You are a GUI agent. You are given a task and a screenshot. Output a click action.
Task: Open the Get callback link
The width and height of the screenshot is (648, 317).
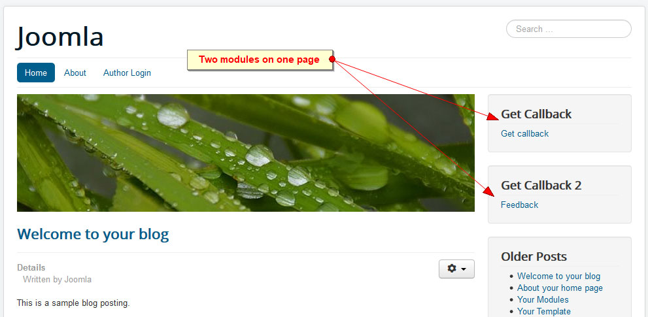tap(525, 133)
